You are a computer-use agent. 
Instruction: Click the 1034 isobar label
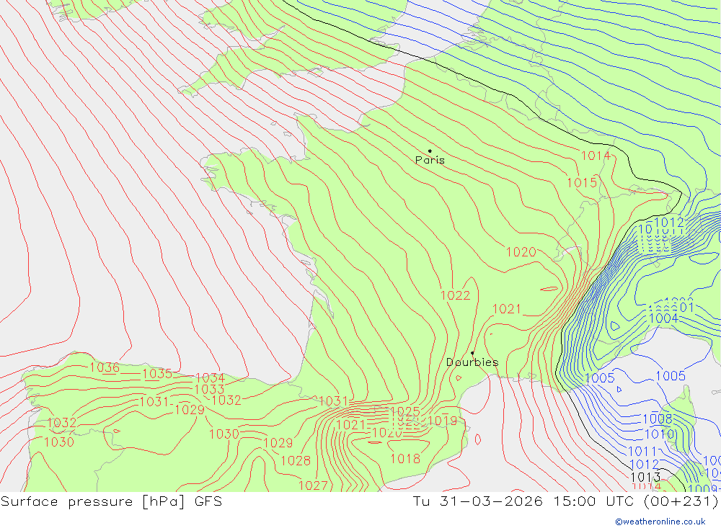click(x=210, y=378)
